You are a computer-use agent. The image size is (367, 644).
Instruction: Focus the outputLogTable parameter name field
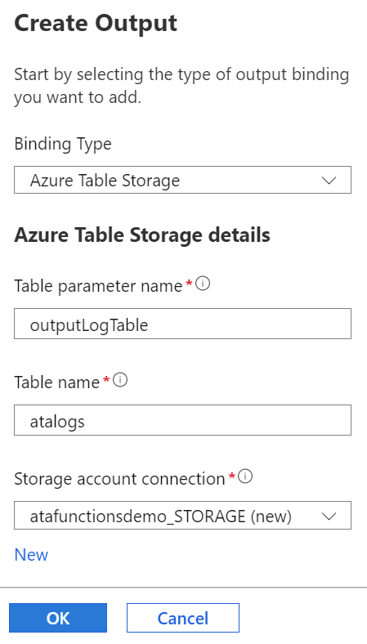pos(182,324)
